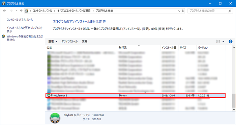Click the list scrollbar down arrow

pyautogui.click(x=234, y=110)
